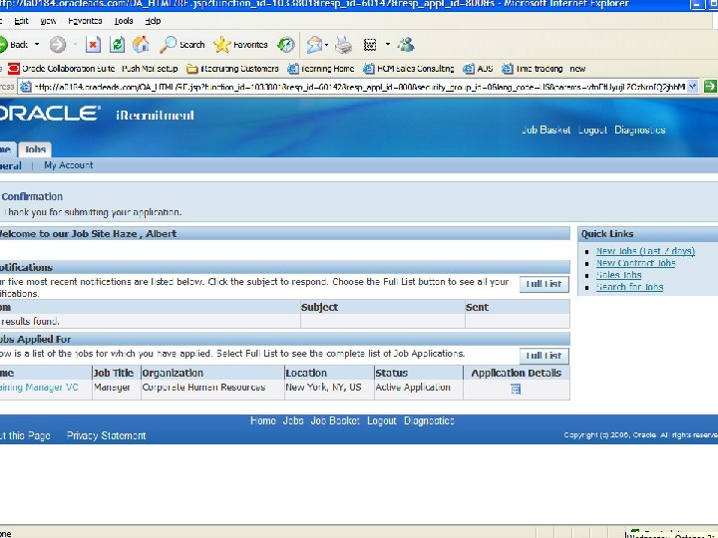This screenshot has width=718, height=538.
Task: Open the browser Search pane
Action: click(181, 45)
